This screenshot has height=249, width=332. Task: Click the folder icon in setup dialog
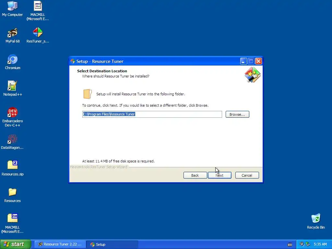[x=88, y=94]
